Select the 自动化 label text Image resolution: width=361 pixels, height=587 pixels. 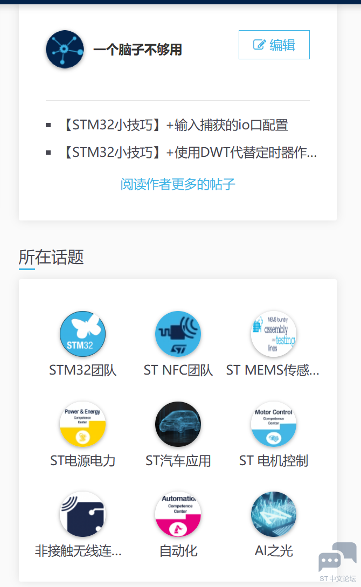point(178,551)
